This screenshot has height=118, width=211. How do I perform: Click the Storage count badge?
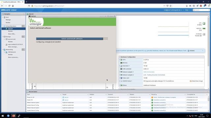tap(23, 36)
